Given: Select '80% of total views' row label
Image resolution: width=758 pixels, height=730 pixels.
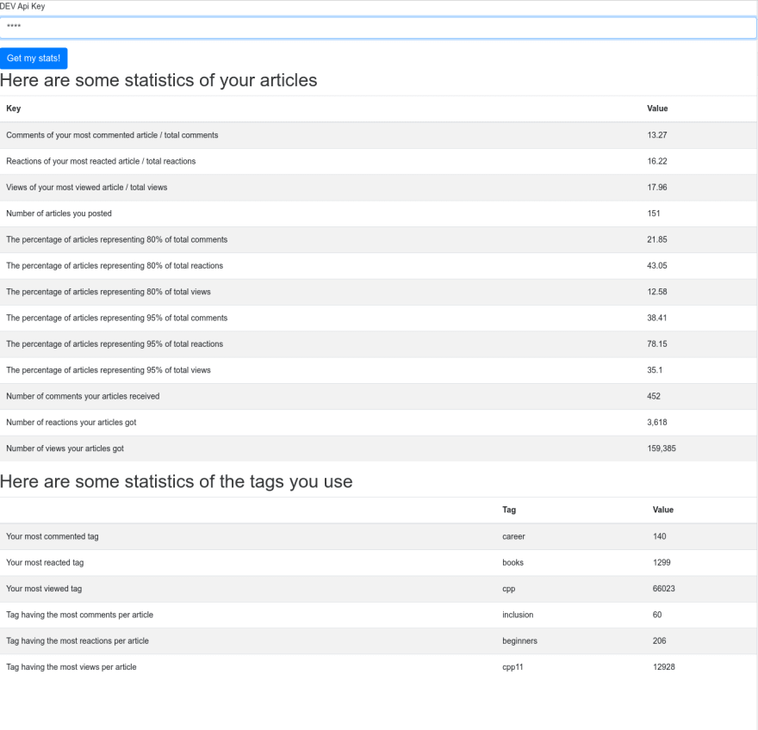Looking at the screenshot, I should pos(109,292).
